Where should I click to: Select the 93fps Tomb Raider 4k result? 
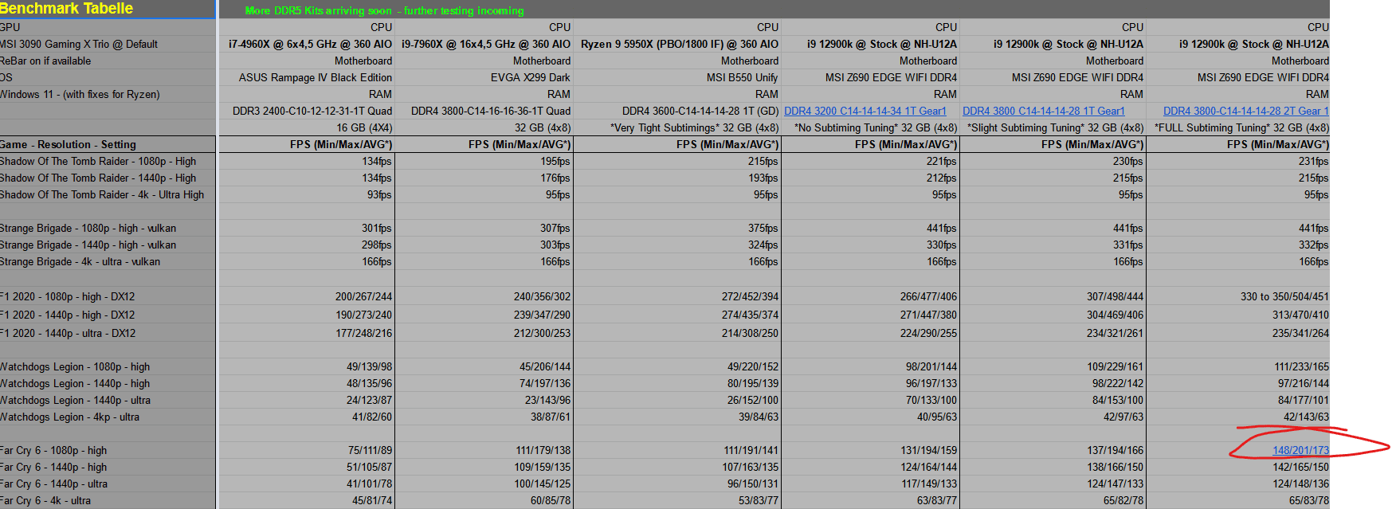[379, 195]
